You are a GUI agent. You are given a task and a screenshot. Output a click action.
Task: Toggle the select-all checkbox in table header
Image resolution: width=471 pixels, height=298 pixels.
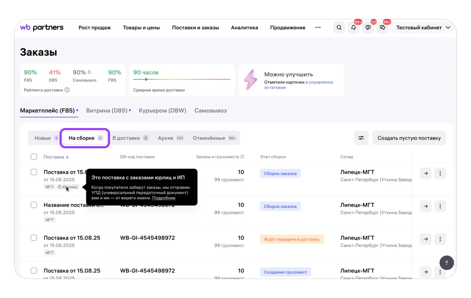[x=34, y=157]
